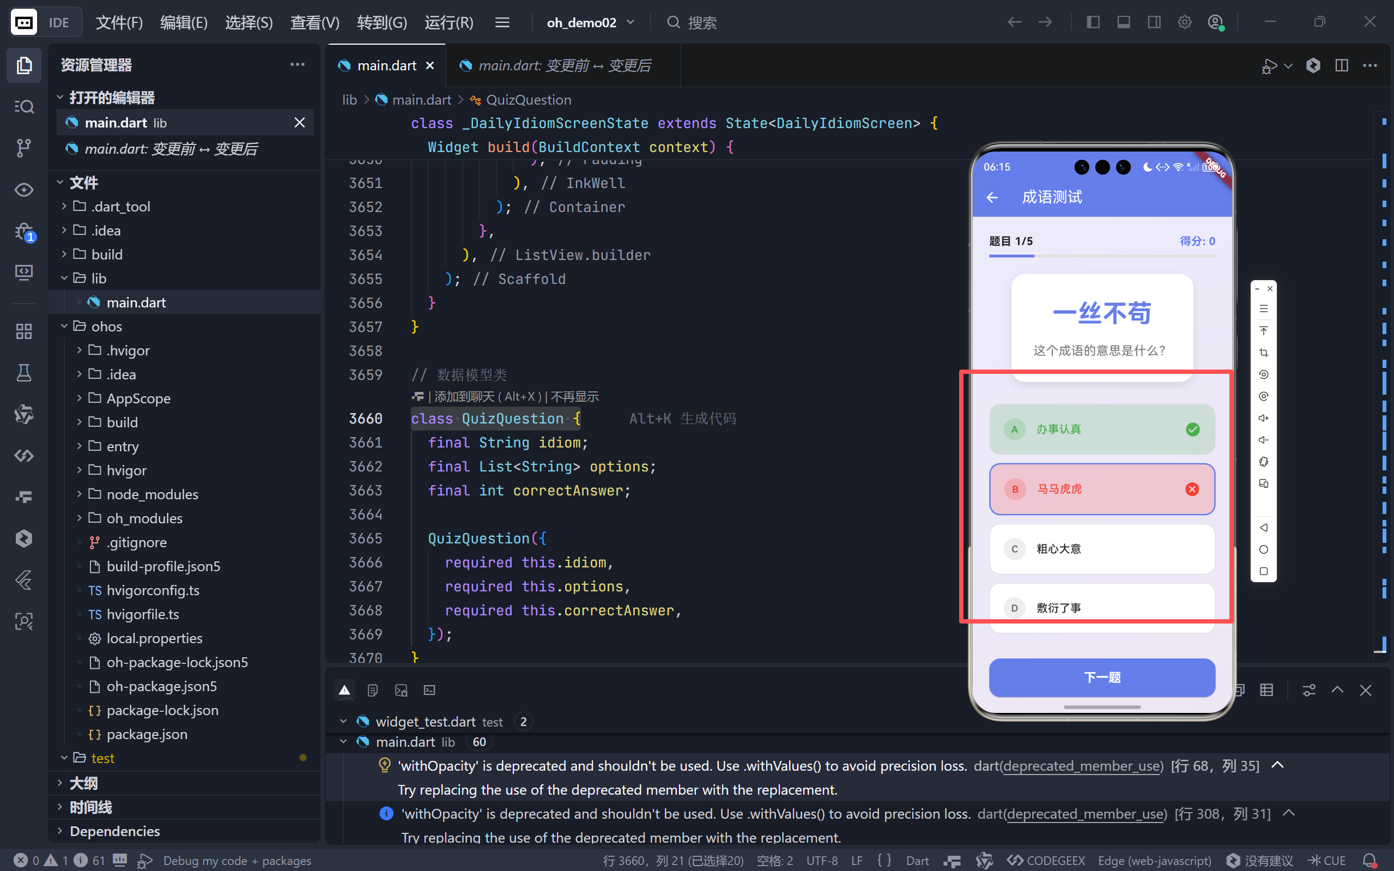The image size is (1394, 871).
Task: Click the split editor icon
Action: coord(1341,65)
